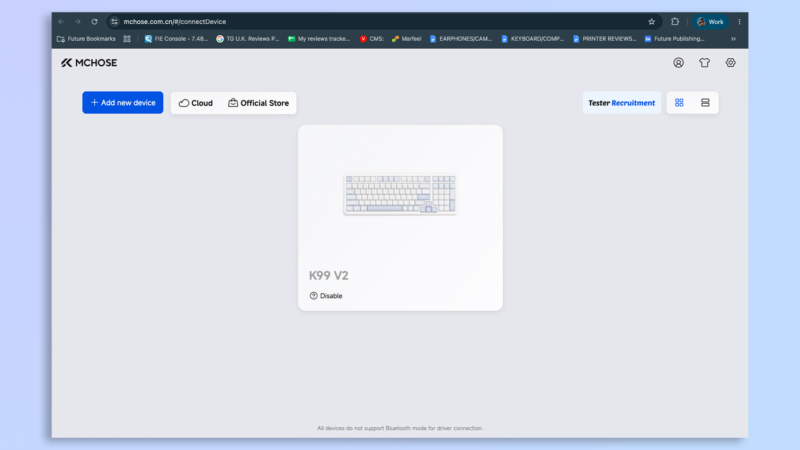This screenshot has height=450, width=800.
Task: Open the shirt theme icon
Action: pos(705,62)
